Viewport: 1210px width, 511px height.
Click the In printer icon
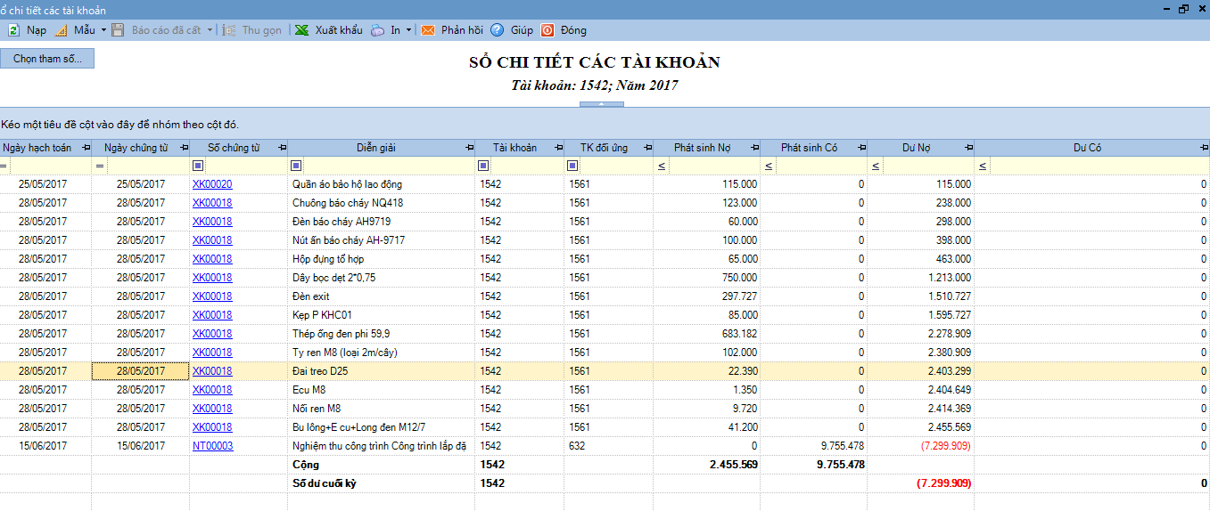coord(378,30)
